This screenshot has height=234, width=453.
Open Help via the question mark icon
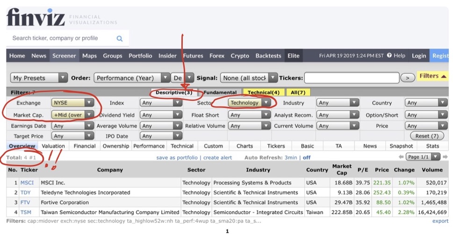pos(389,56)
